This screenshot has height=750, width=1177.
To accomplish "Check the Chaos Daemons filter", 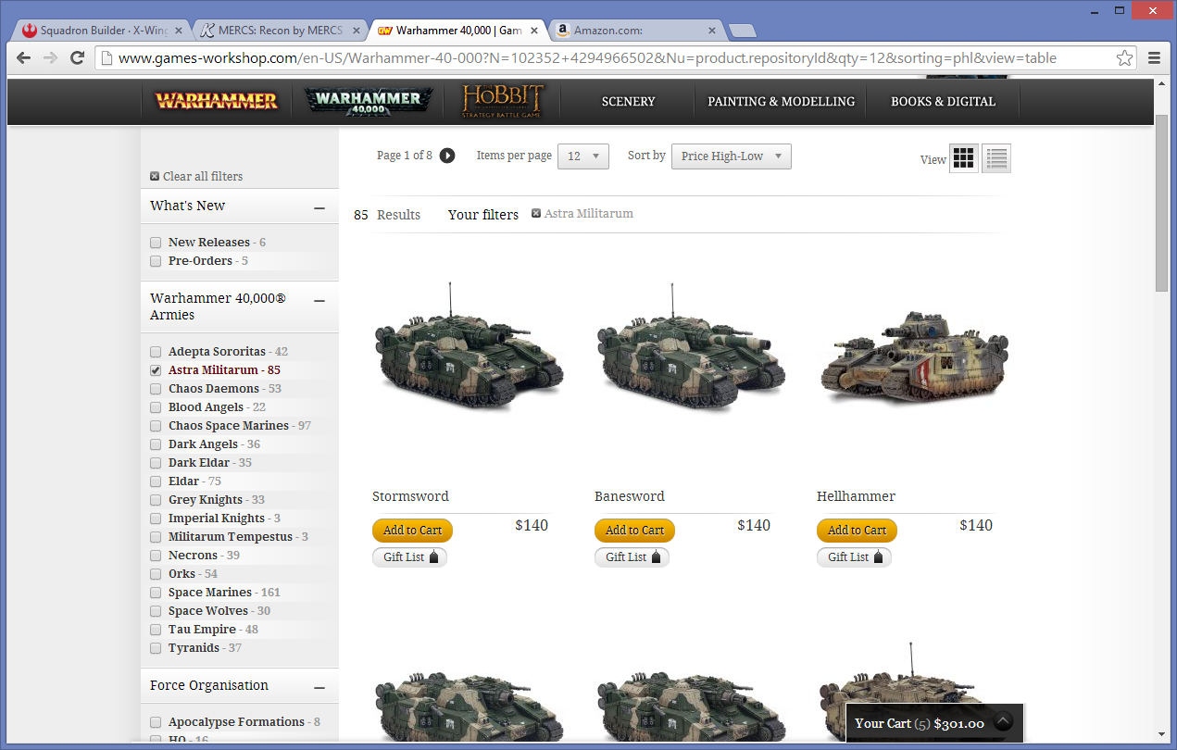I will (156, 389).
